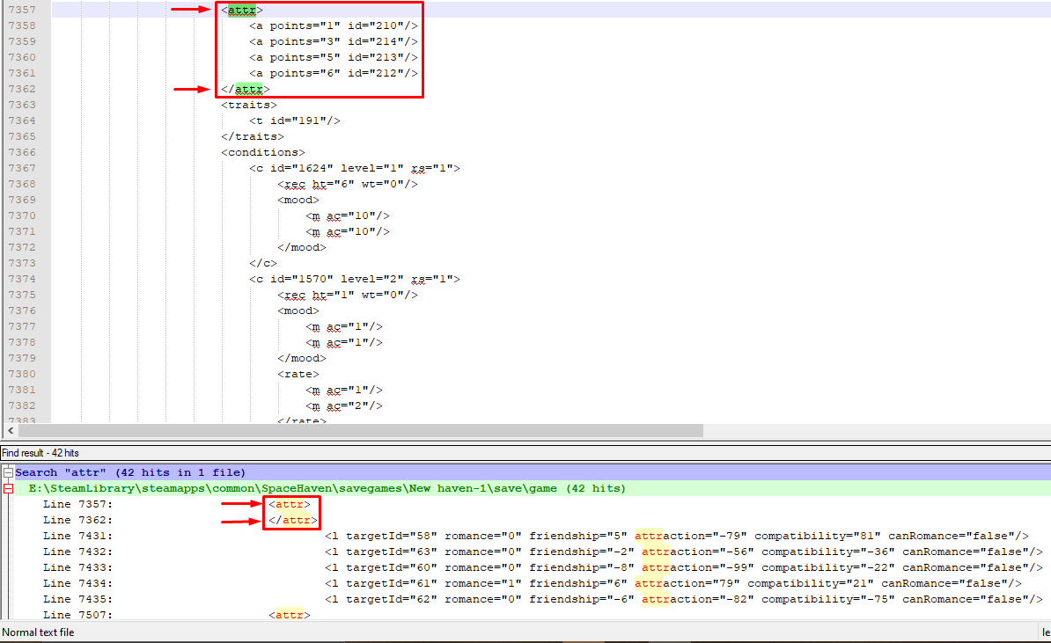
Task: Click the line <a points="5" id="213"/>
Action: tap(333, 57)
